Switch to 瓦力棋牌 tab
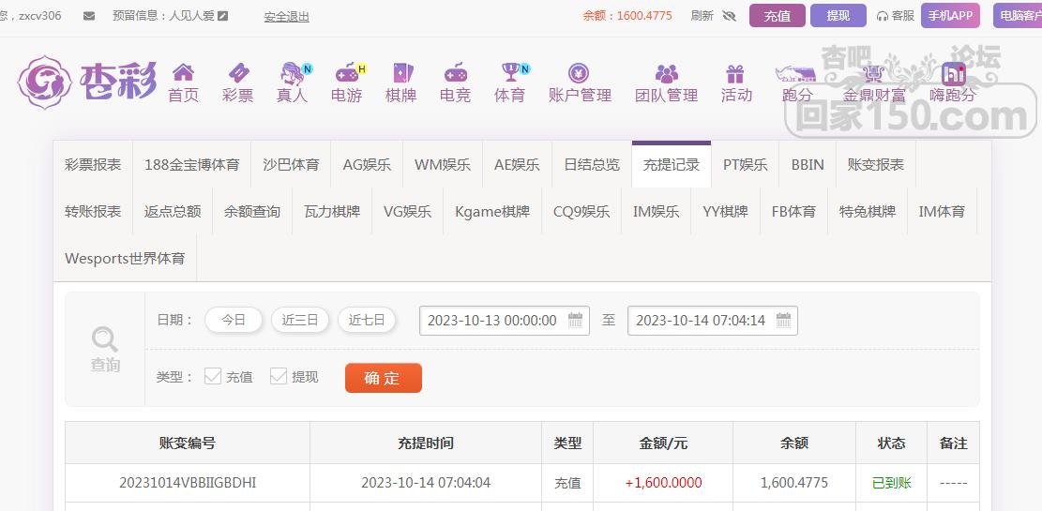The height and width of the screenshot is (511, 1042). click(x=332, y=211)
